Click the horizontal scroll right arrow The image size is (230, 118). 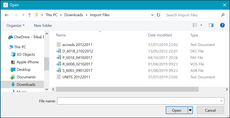click(227, 89)
